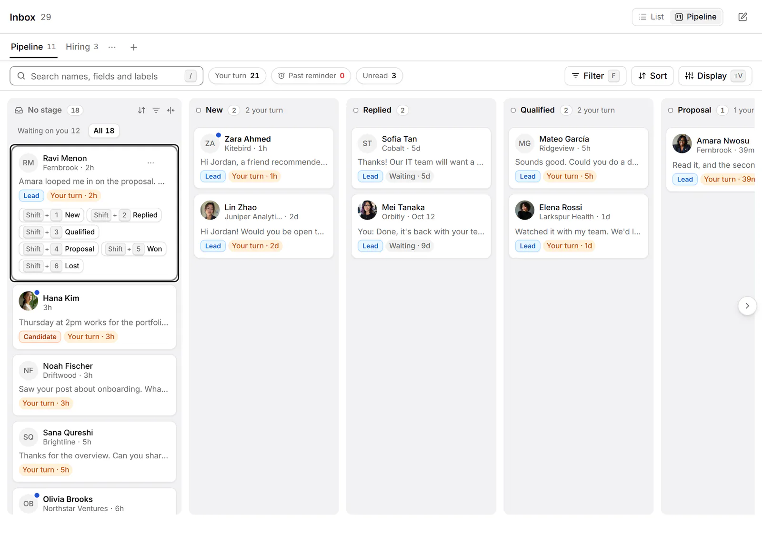The height and width of the screenshot is (545, 762).
Task: Open the Filter menu
Action: pyautogui.click(x=595, y=76)
